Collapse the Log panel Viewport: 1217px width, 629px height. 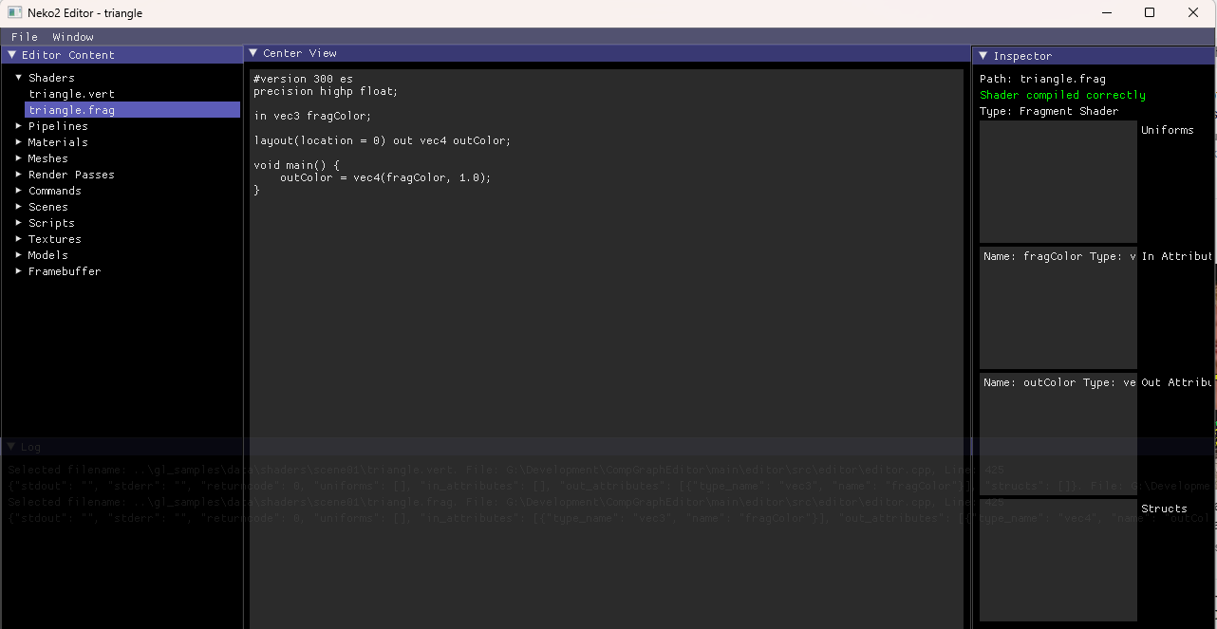point(11,447)
